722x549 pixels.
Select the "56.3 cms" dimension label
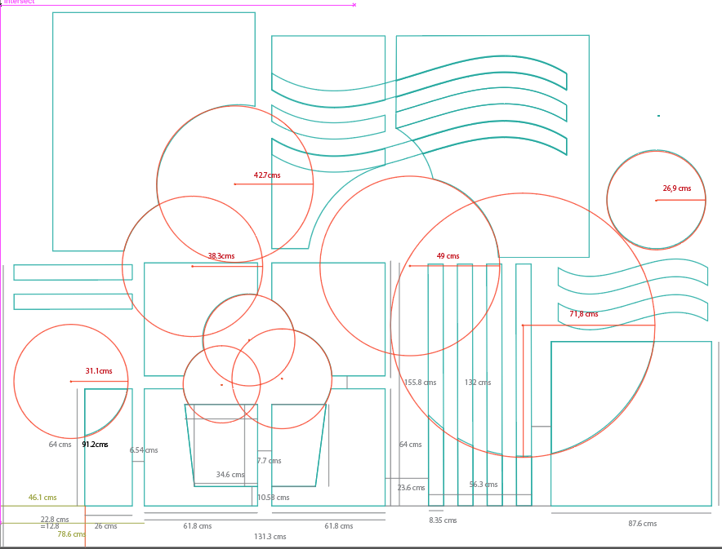[484, 485]
